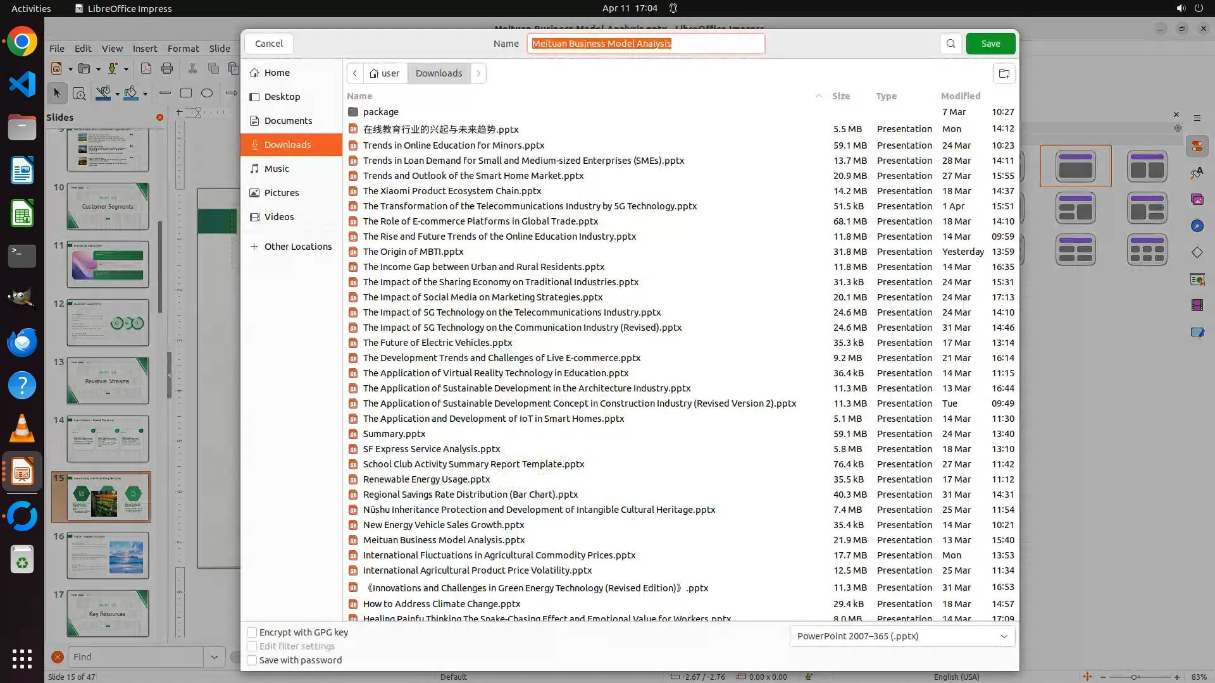This screenshot has width=1215, height=683.
Task: Open the Show Applications grid icon
Action: (x=22, y=658)
